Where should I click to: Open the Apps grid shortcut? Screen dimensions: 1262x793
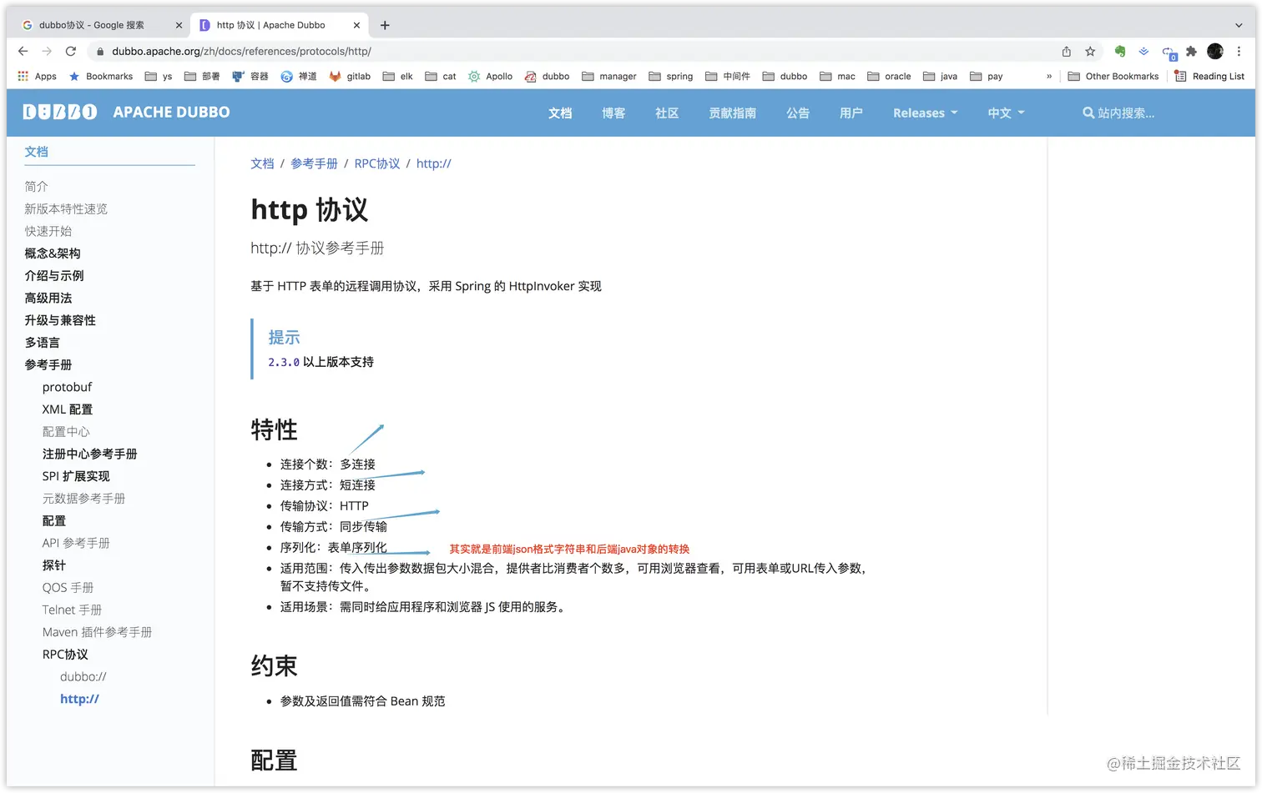(x=37, y=76)
